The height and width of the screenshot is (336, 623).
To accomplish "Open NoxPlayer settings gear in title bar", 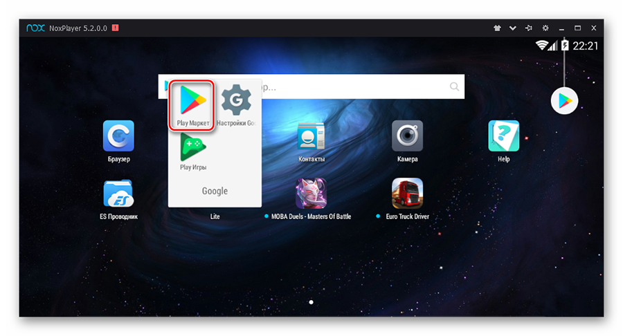I will 545,28.
